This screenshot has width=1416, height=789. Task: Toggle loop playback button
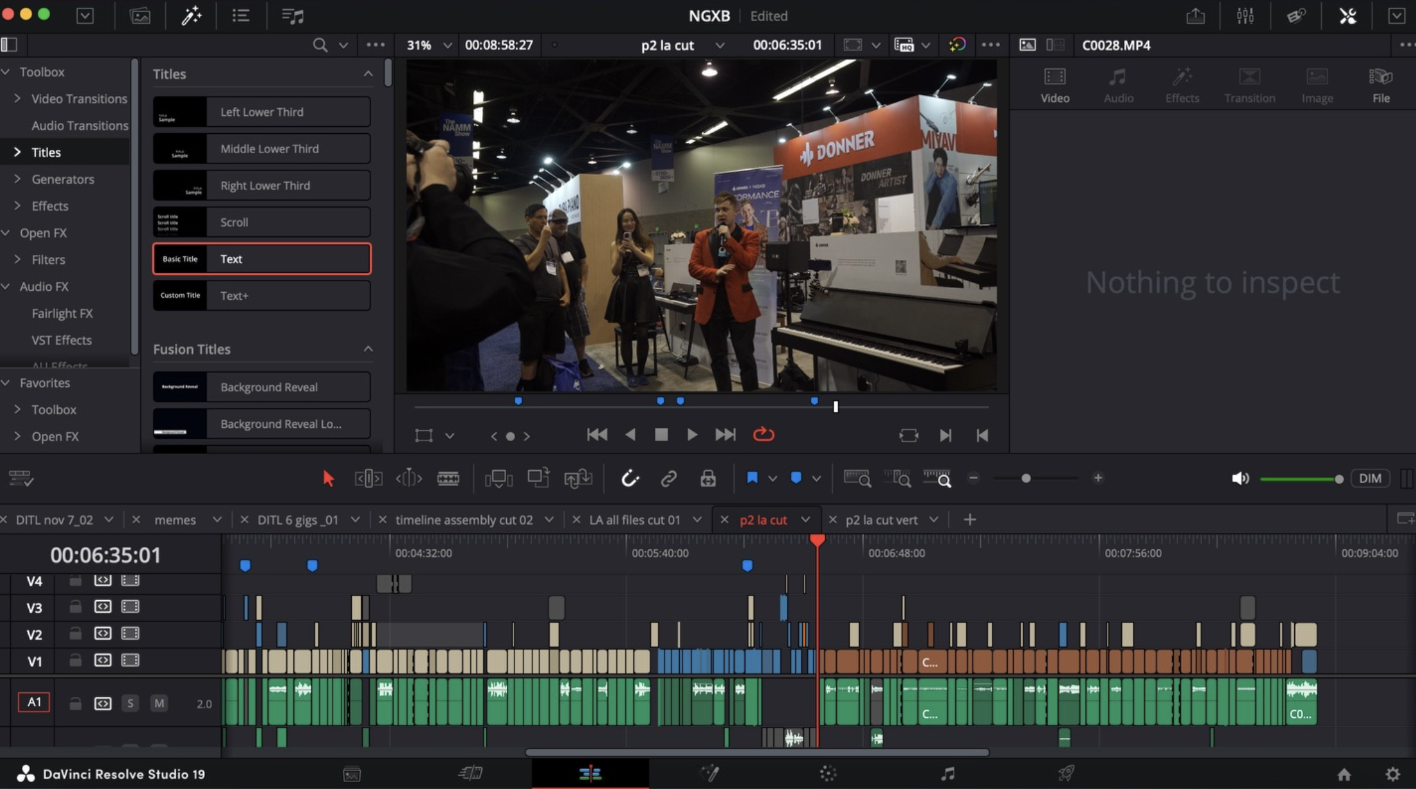[763, 435]
